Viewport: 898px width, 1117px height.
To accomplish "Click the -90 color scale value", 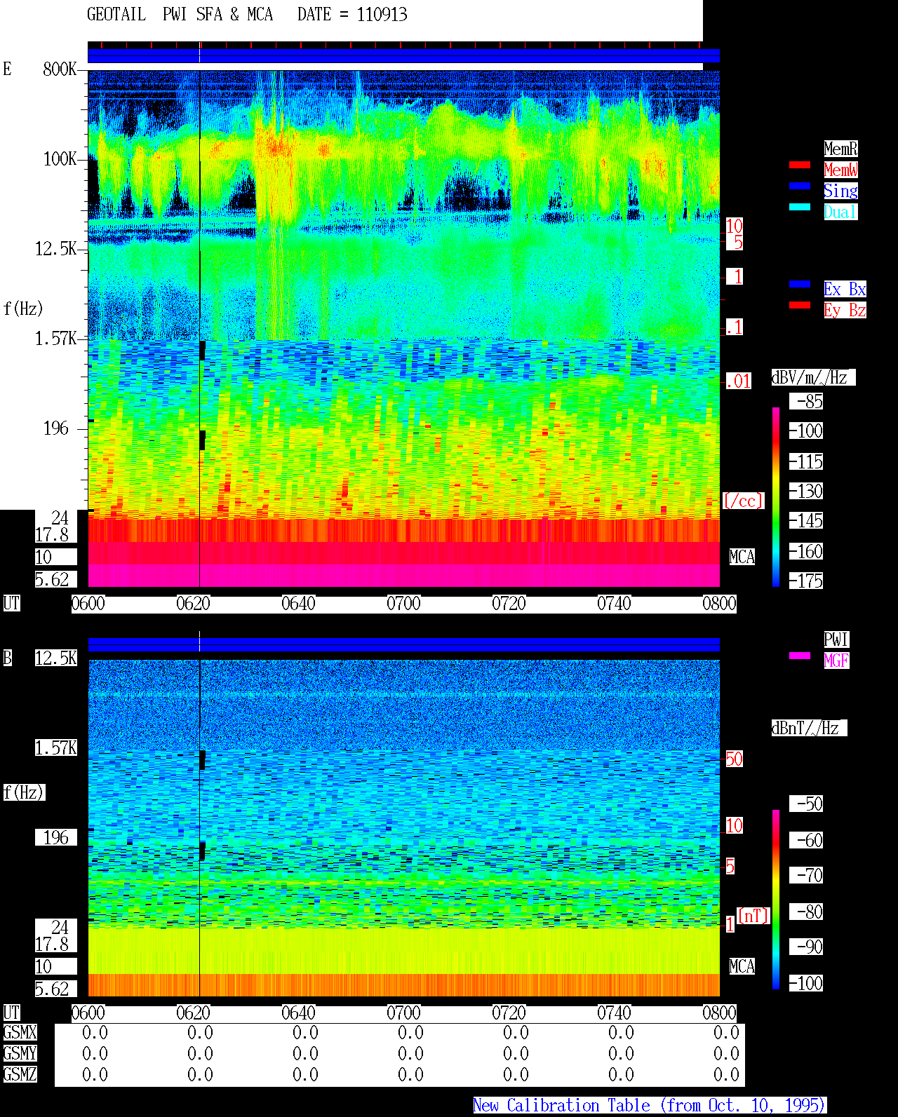I will 806,947.
